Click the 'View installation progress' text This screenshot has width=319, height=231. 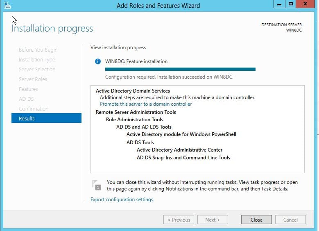pos(118,48)
